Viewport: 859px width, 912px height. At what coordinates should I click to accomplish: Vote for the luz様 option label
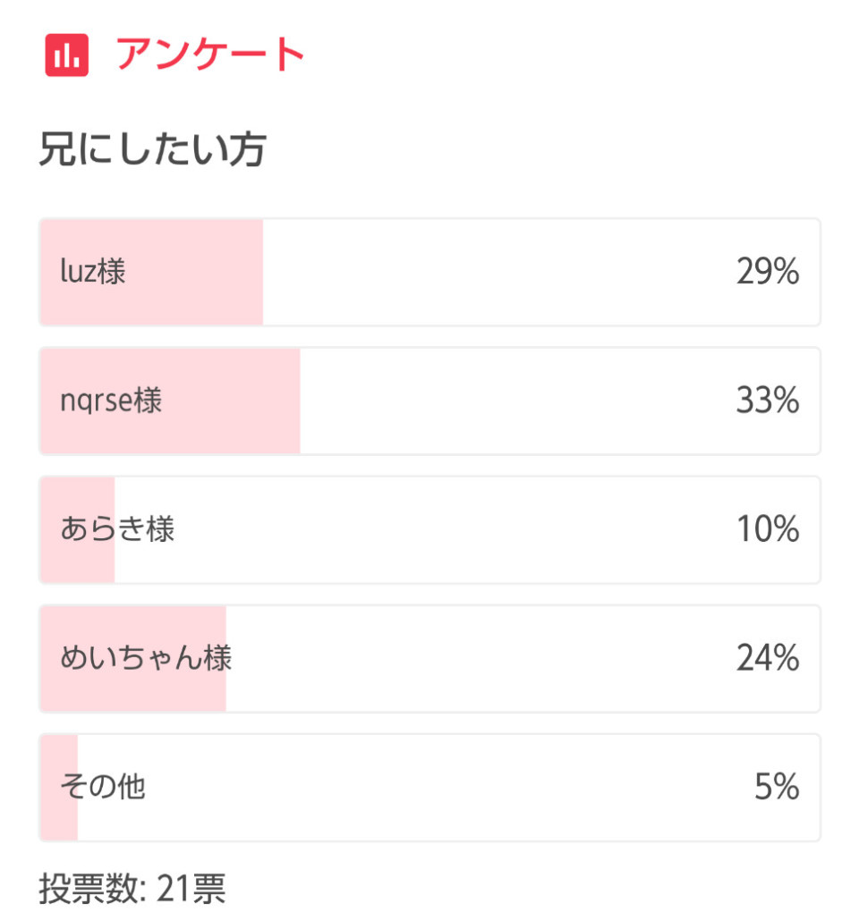[x=92, y=272]
